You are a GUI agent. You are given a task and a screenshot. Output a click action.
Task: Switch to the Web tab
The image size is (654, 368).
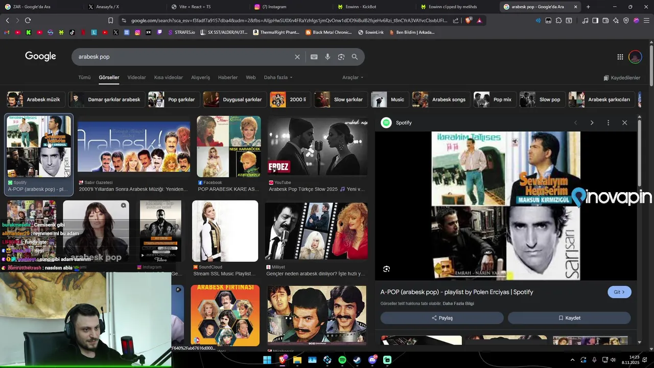[251, 78]
